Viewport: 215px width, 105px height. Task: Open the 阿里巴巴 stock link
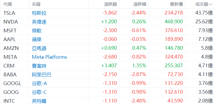42,75
